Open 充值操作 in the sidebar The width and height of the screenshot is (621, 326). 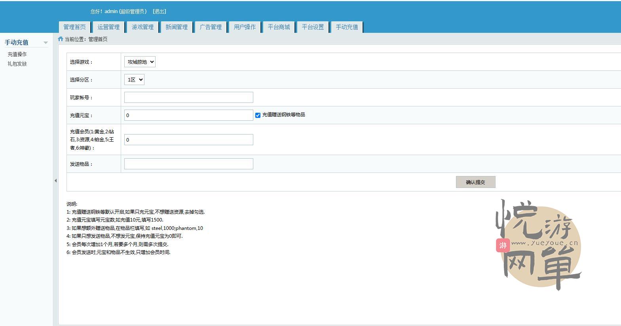click(17, 54)
